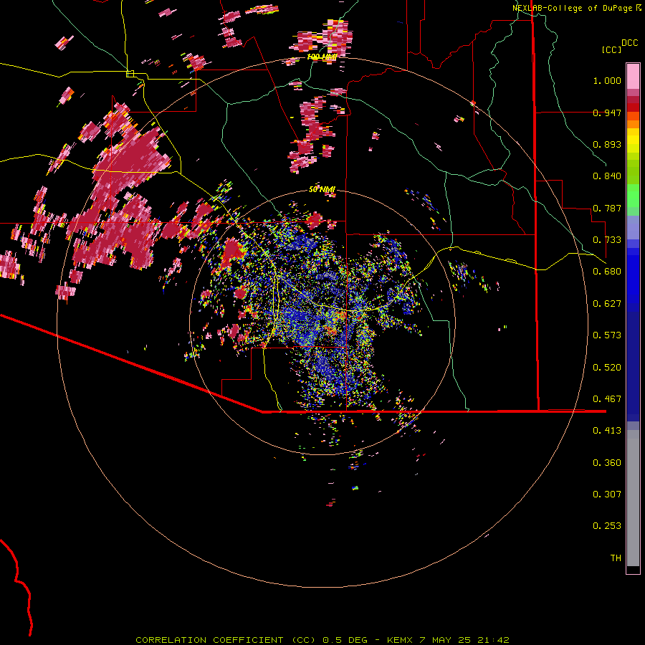Select the 0.787 scale value
This screenshot has height=645, width=645.
click(607, 208)
